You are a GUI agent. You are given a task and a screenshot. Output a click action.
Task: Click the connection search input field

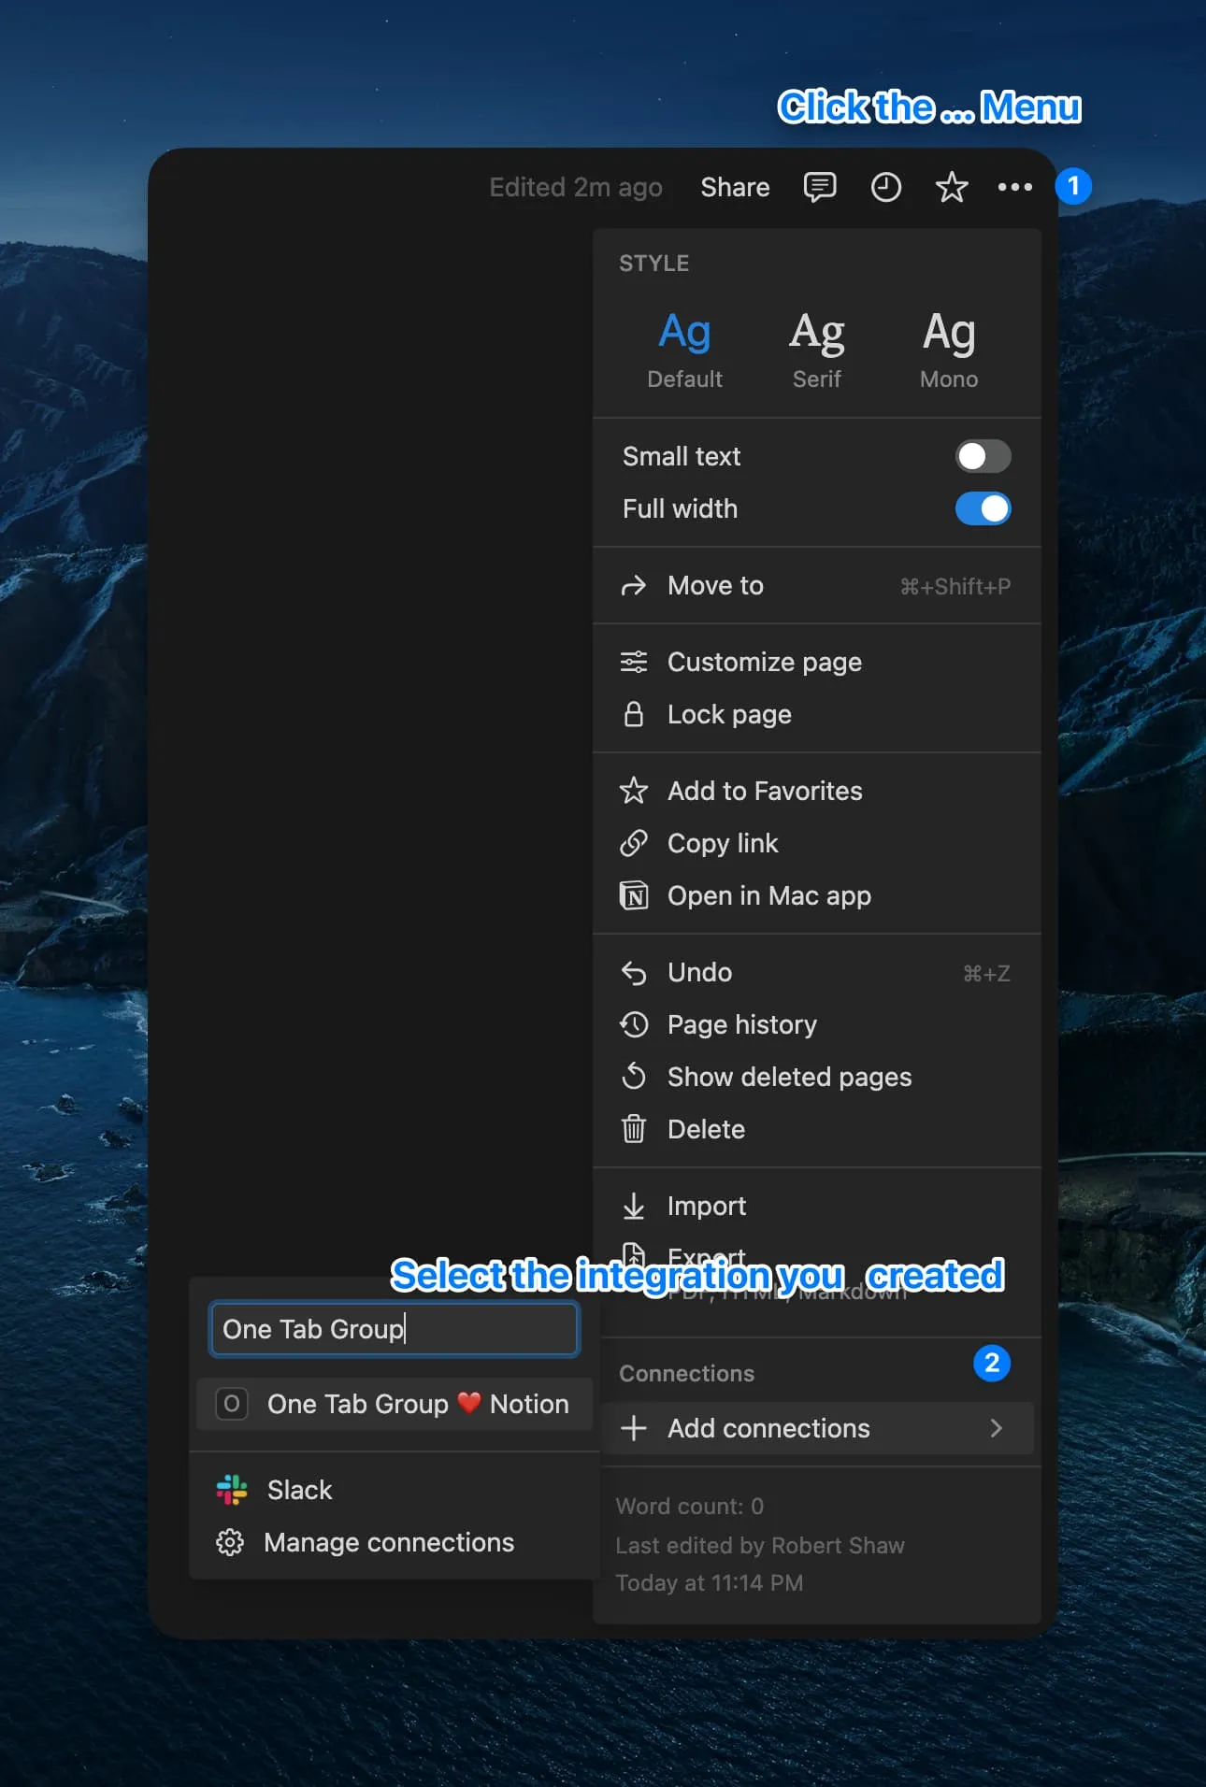pos(395,1329)
